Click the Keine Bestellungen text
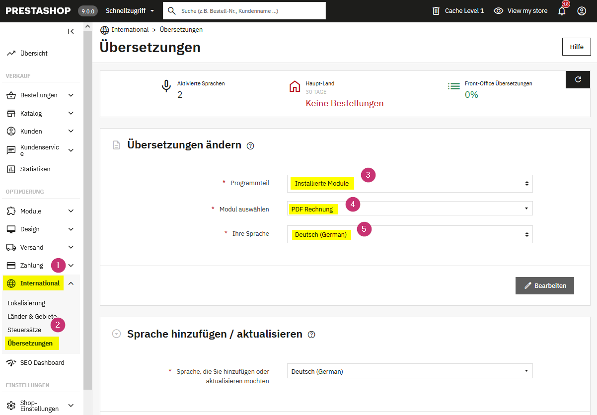Screen dimensions: 597x415 point(345,103)
